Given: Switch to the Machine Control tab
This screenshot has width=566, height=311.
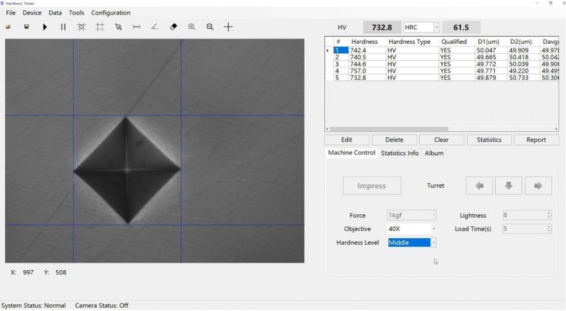Looking at the screenshot, I should [x=351, y=153].
